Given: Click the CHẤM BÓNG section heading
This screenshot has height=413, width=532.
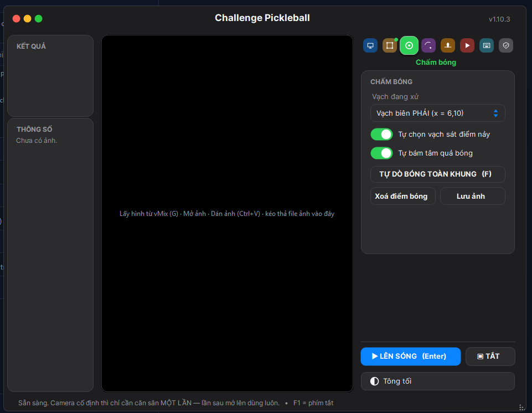Looking at the screenshot, I should 391,82.
